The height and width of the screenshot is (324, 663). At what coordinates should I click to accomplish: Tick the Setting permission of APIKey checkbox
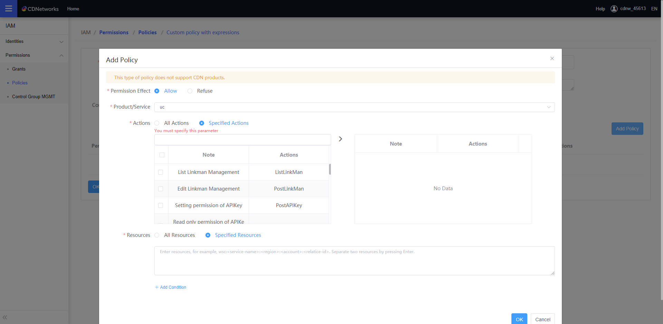click(161, 205)
